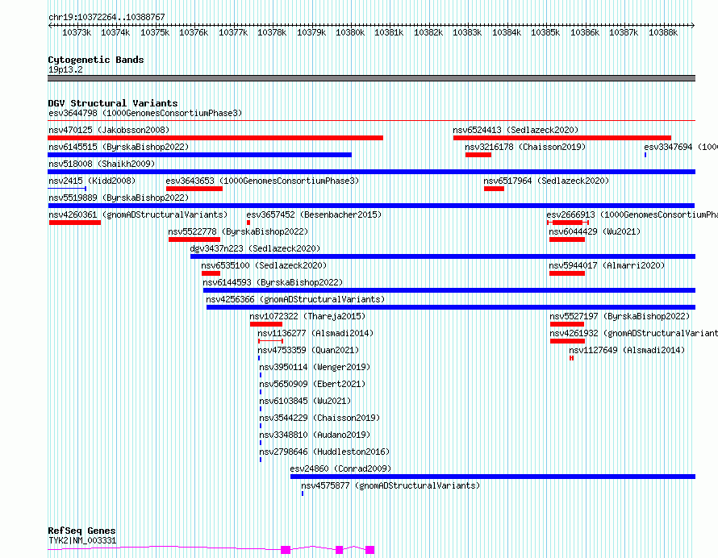Screen dimensions: 718x558
Task: Click nsv3348810 (Audano2019) label
Action: pyautogui.click(x=315, y=435)
